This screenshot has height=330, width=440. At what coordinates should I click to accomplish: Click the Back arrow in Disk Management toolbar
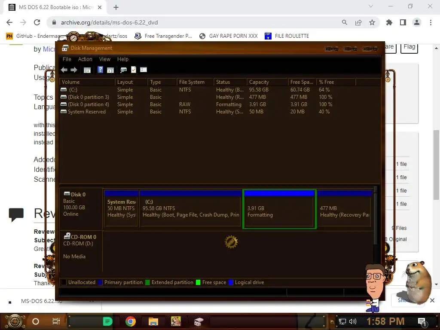(x=64, y=70)
